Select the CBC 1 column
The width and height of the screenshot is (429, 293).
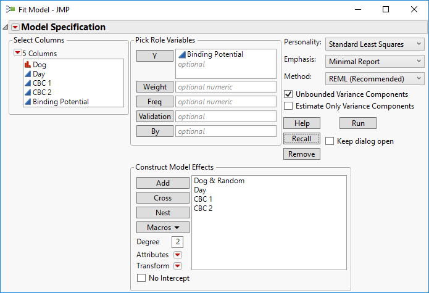(x=42, y=83)
